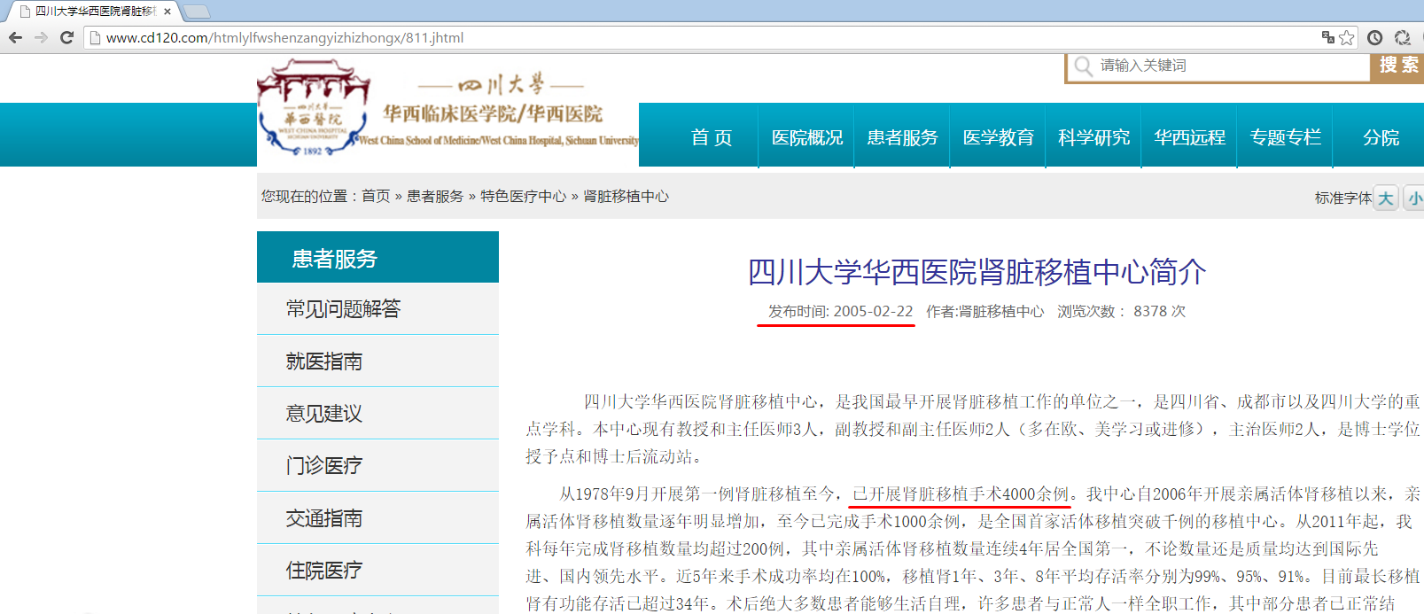Viewport: 1424px width, 614px height.
Task: Open 交通指南 in the sidebar
Action: (x=323, y=517)
